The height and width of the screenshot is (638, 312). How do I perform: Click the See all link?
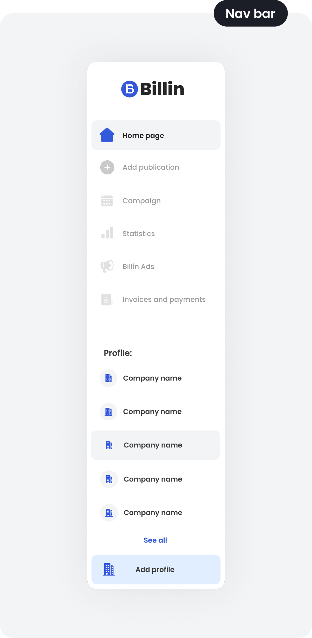(x=155, y=540)
